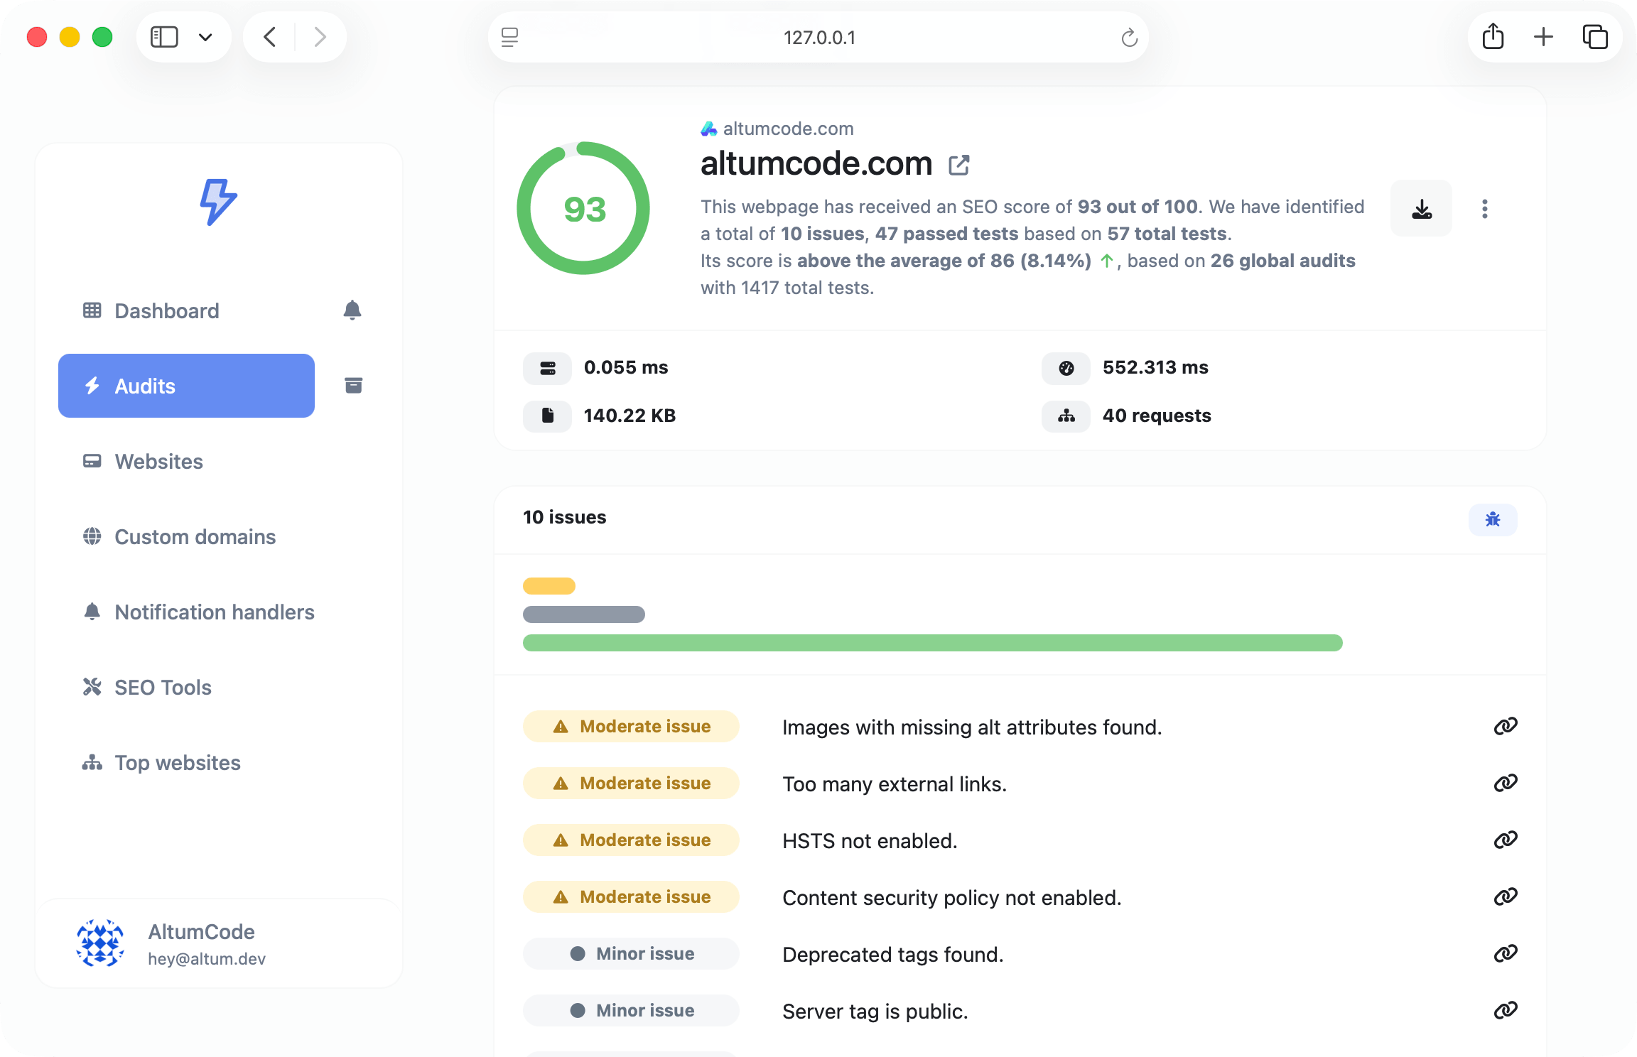1637x1057 pixels.
Task: Toggle the Safari sidebar
Action: pyautogui.click(x=164, y=37)
